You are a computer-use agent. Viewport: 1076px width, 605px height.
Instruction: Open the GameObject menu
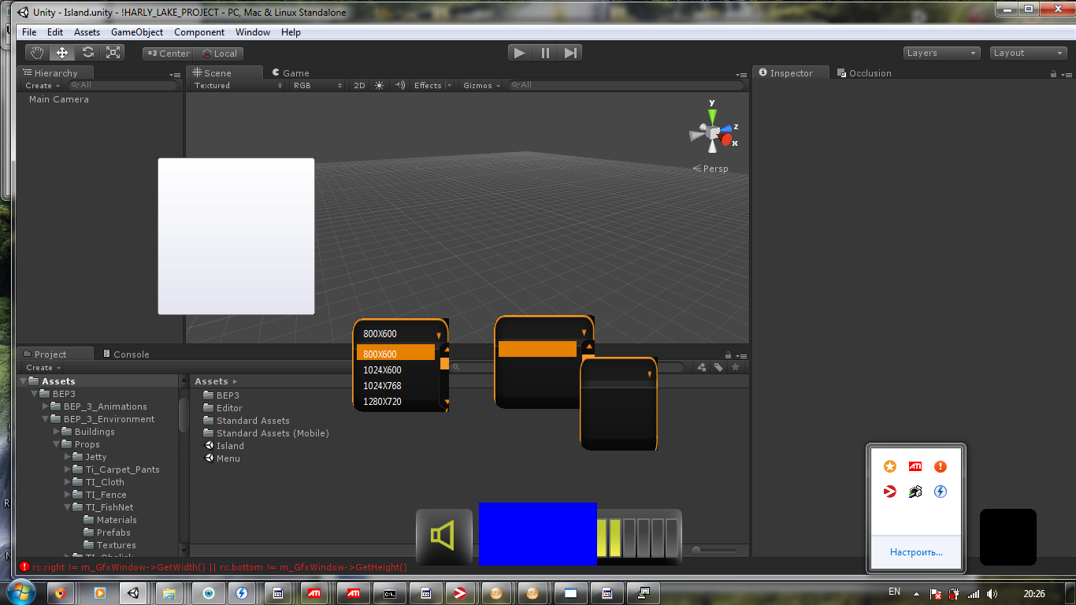[x=137, y=32]
